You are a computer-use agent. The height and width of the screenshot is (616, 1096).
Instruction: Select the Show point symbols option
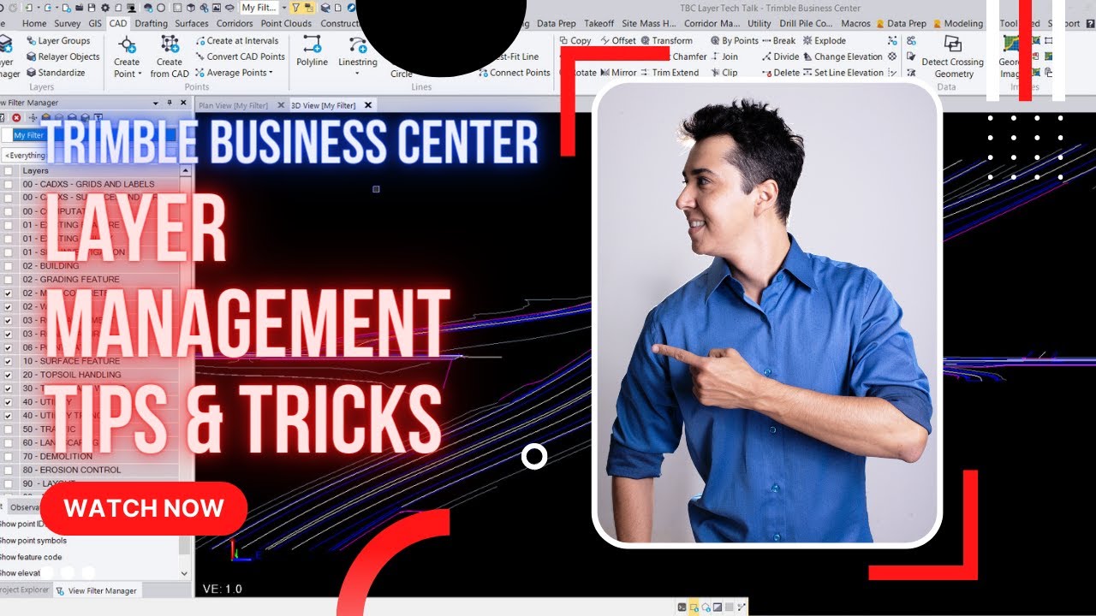[x=33, y=541]
